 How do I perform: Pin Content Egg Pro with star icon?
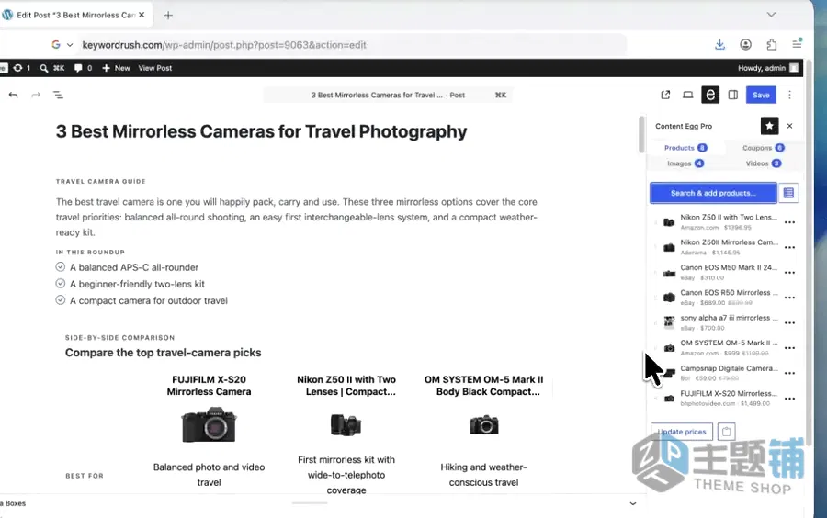(769, 126)
